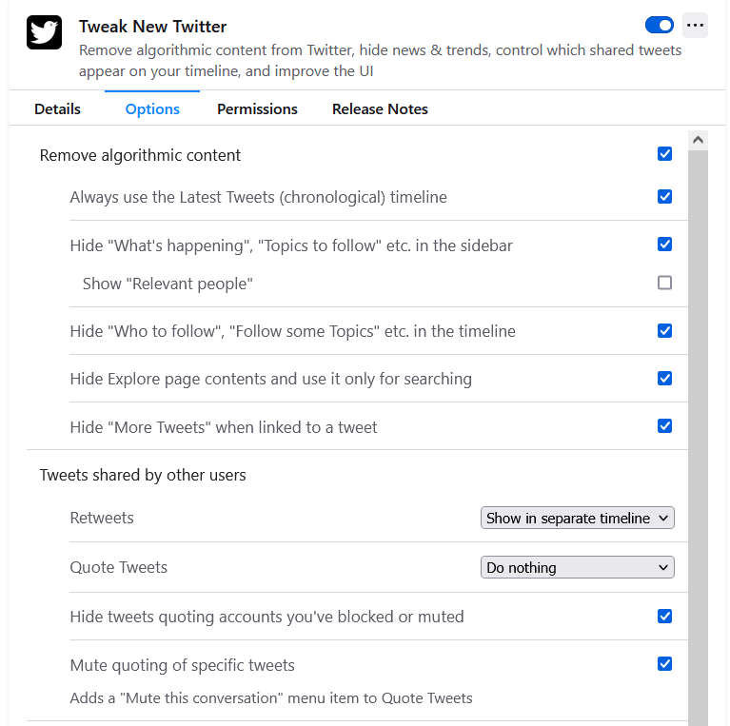Uncheck Hide "Who to follow" in the timeline
The height and width of the screenshot is (726, 730).
[665, 331]
